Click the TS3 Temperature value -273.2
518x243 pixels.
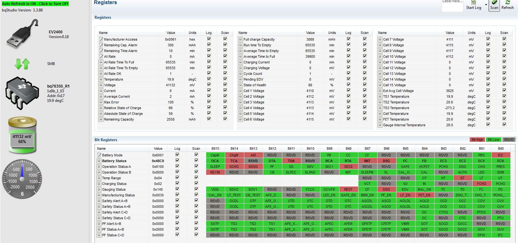pos(450,108)
